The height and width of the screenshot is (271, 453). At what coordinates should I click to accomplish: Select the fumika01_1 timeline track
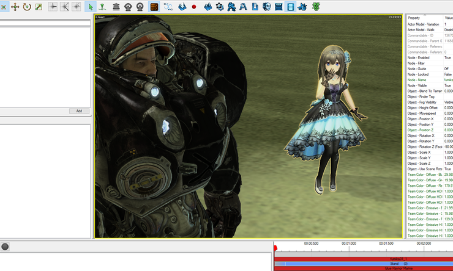point(364,259)
